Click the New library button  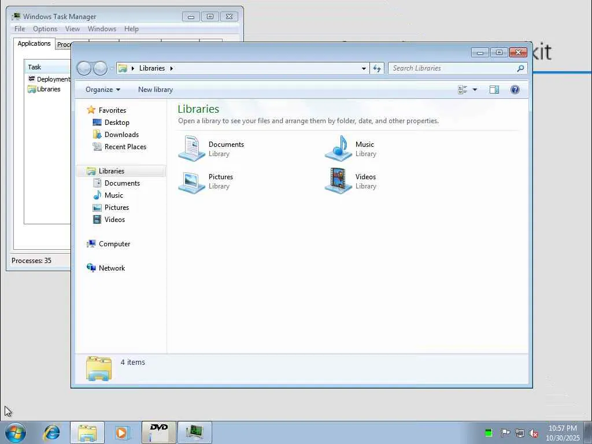(x=156, y=90)
